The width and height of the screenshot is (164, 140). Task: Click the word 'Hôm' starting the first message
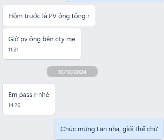point(15,16)
